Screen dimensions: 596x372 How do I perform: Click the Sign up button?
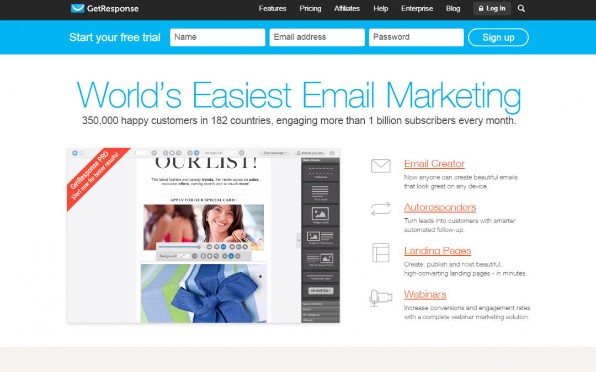tap(498, 37)
